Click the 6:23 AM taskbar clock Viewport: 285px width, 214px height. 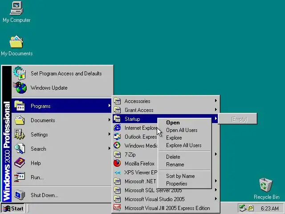click(x=269, y=208)
